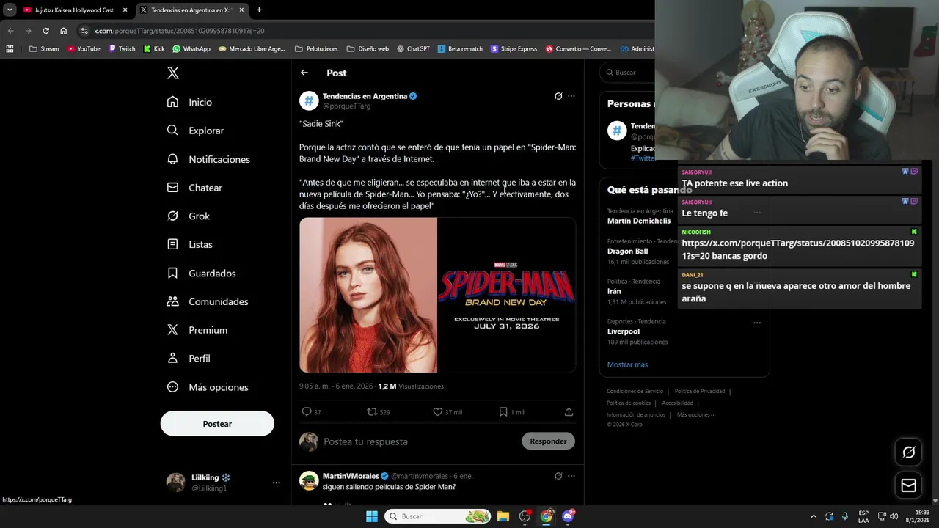Viewport: 939px width, 528px height.
Task: Open Premium in the sidebar
Action: (x=197, y=330)
